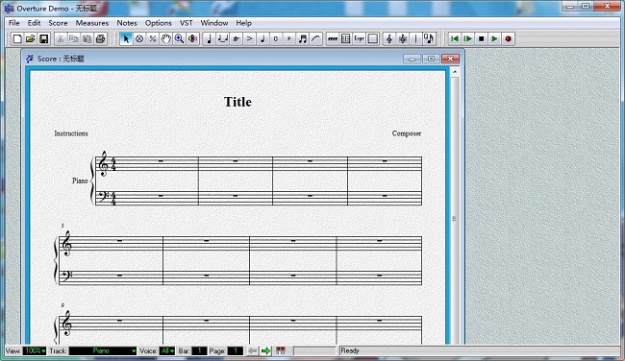Copy selection using the toolbar copy icon
Screen dimensions: 625x361
tap(74, 39)
